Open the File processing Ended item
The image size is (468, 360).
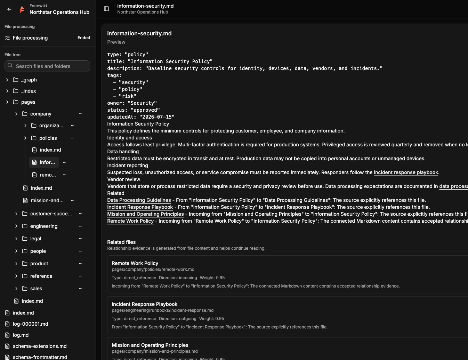[48, 38]
